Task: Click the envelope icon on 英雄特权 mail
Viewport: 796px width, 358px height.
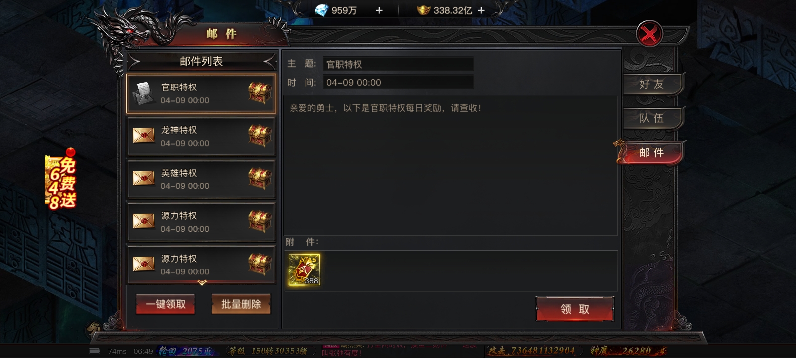Action: point(143,179)
